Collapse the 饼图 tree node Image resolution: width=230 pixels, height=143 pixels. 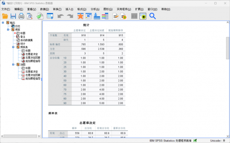click(x=13, y=64)
